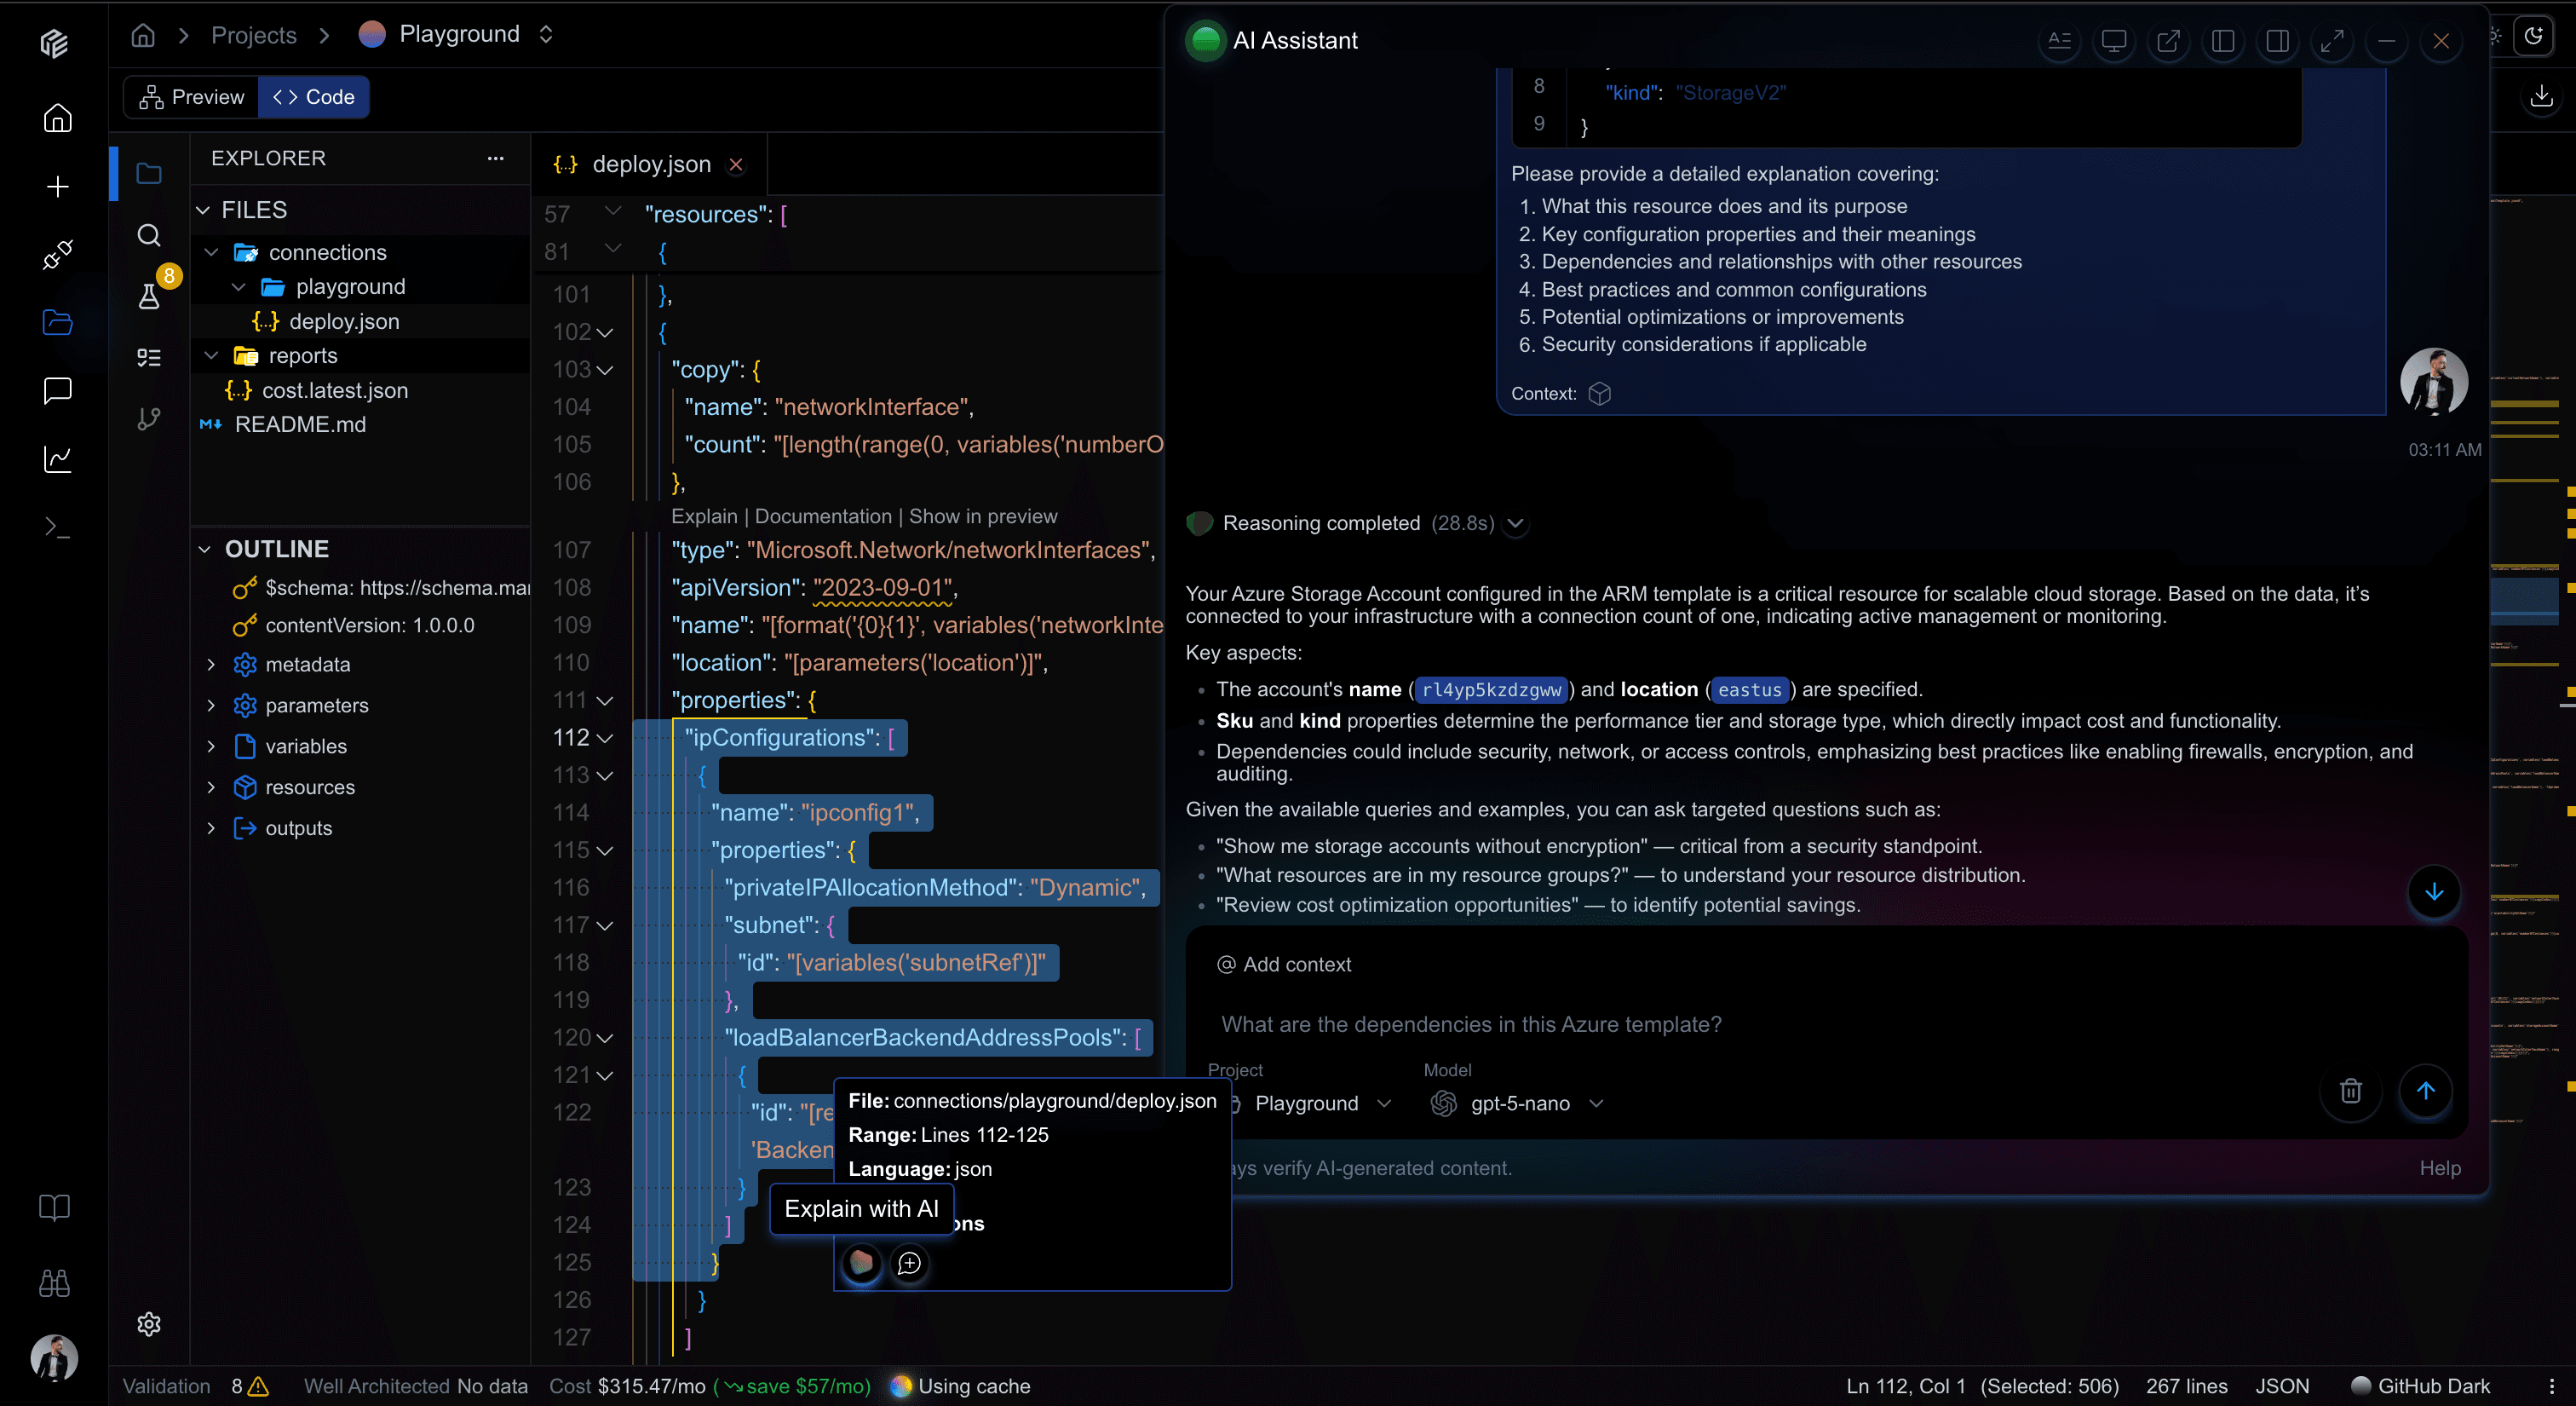This screenshot has width=2576, height=1406.
Task: Click the monitor icon in the AI Assistant header
Action: pos(2114,41)
